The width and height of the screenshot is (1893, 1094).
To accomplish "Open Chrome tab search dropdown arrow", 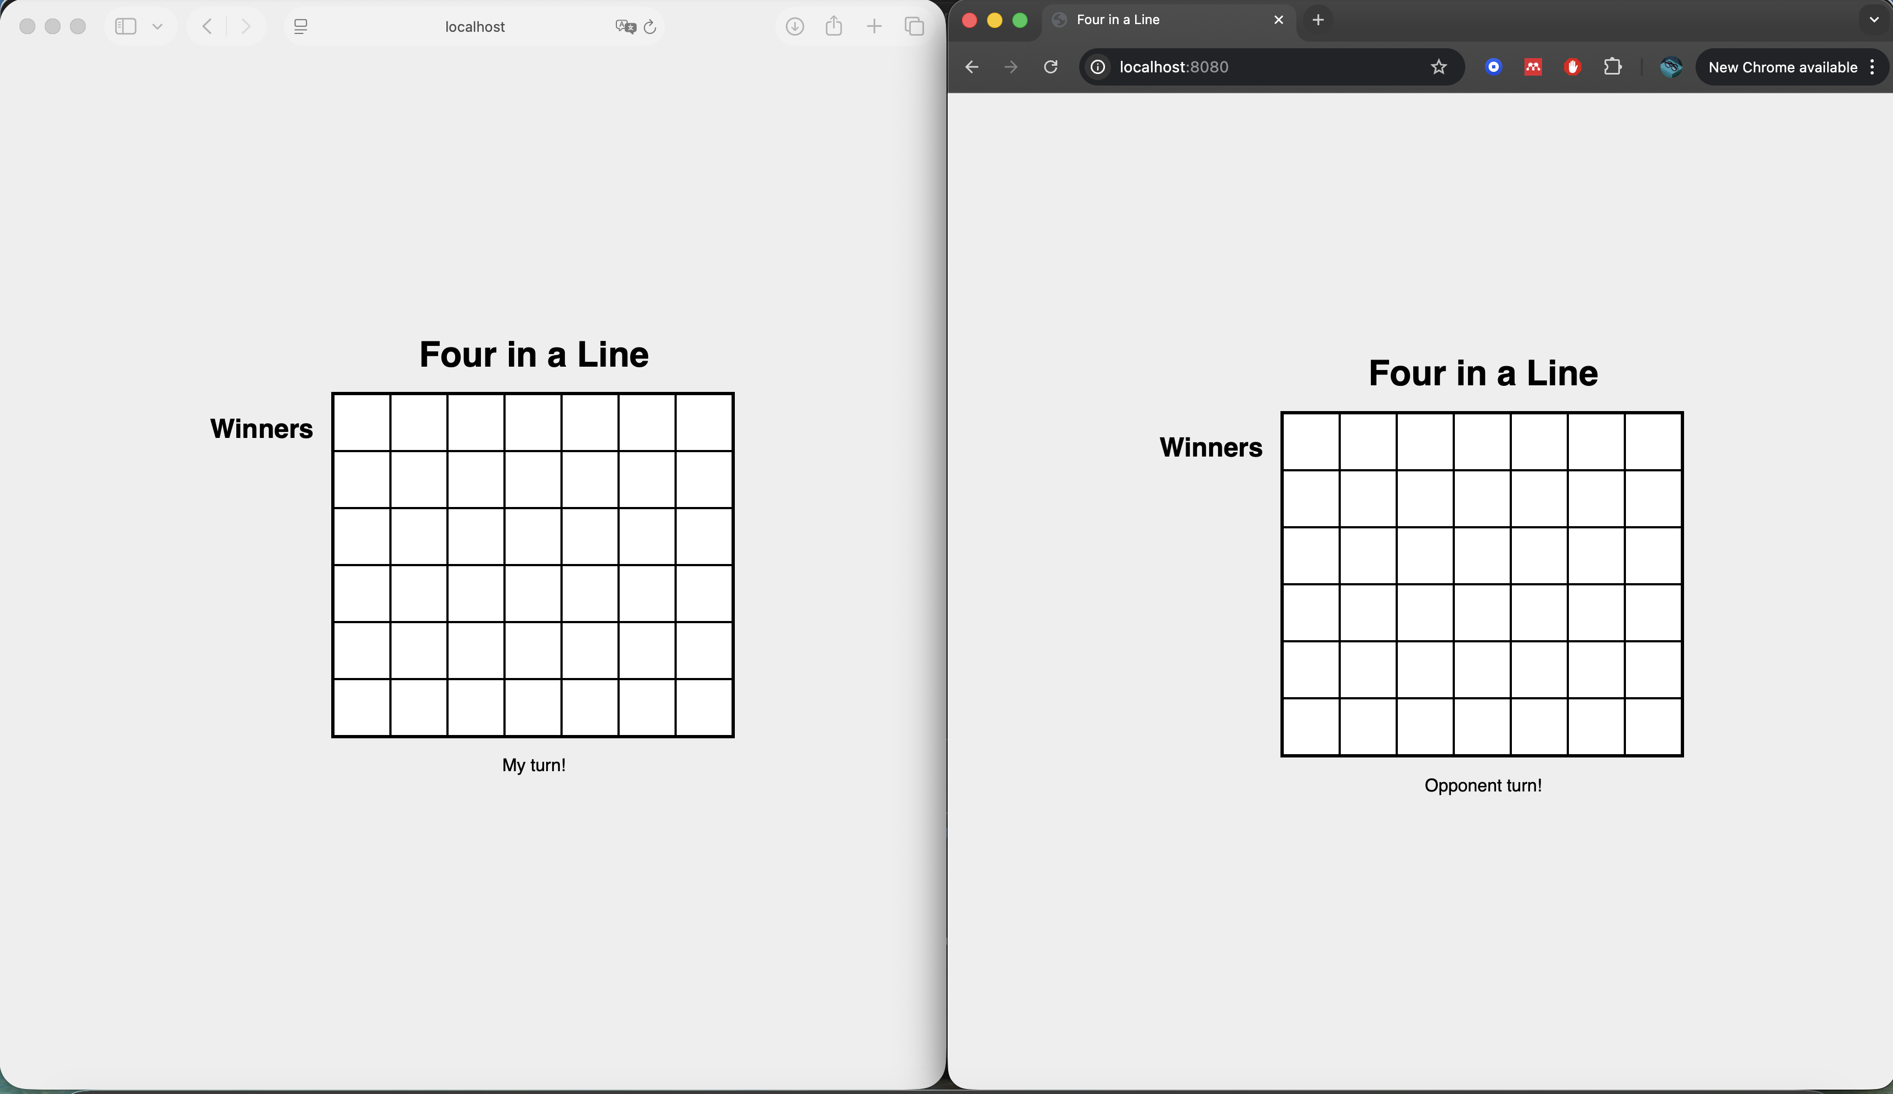I will [1873, 20].
